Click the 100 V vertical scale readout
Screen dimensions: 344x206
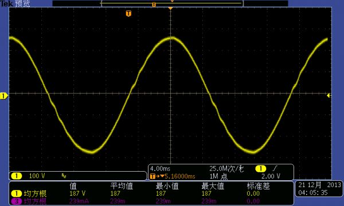coord(37,176)
